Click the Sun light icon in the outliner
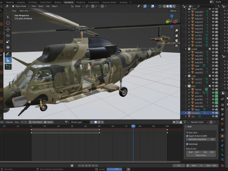Image resolution: width=228 pixels, height=171 pixels. pyautogui.click(x=189, y=116)
